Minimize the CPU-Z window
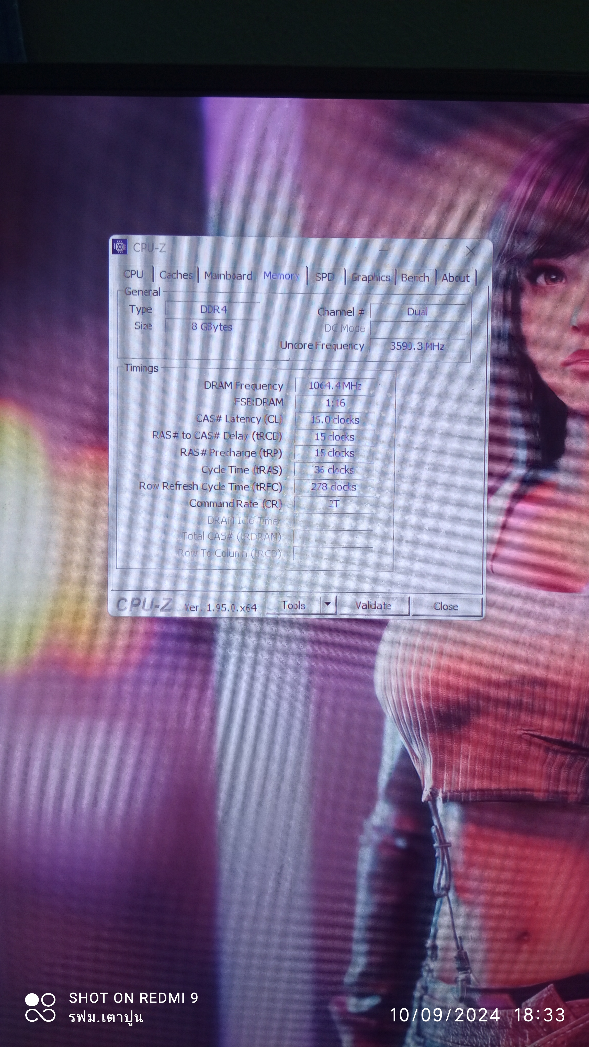Image resolution: width=589 pixels, height=1047 pixels. pyautogui.click(x=383, y=250)
